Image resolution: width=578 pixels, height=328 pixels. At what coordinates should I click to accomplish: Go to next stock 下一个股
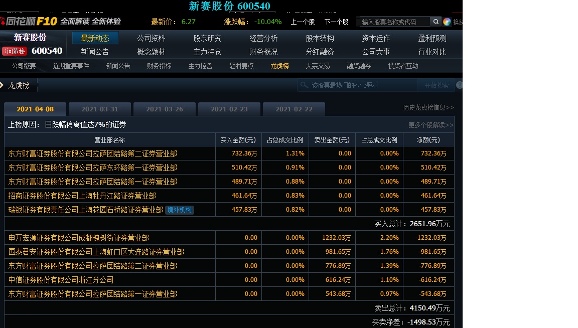pos(336,22)
